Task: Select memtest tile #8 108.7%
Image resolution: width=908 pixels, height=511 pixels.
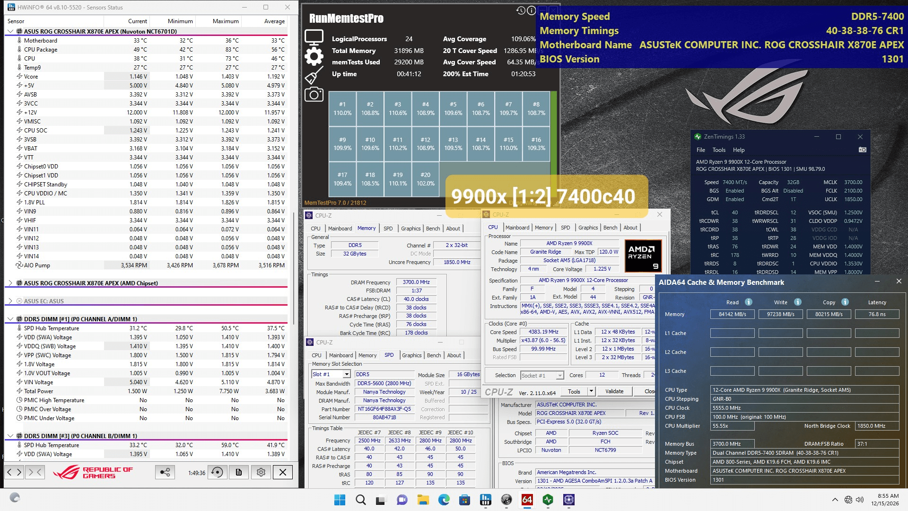Action: coord(536,108)
